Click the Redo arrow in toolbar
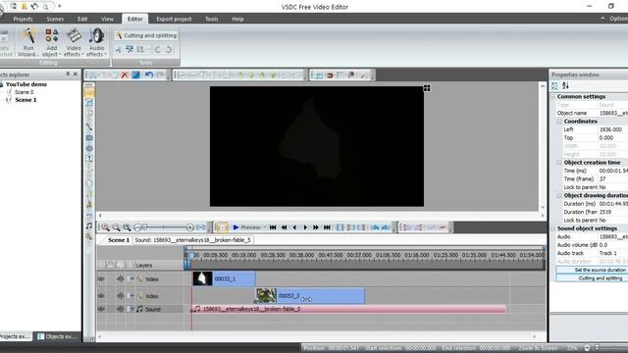The image size is (628, 353). point(160,75)
